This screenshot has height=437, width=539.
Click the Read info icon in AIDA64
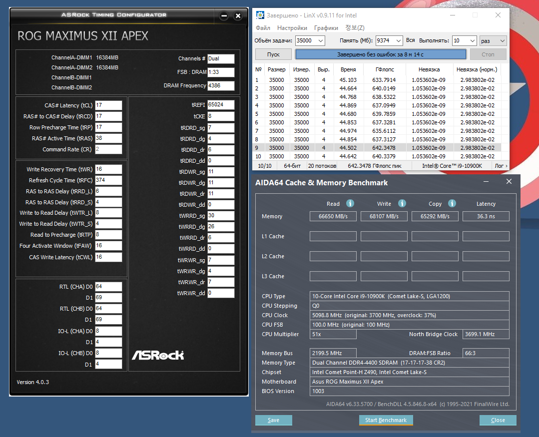(350, 203)
